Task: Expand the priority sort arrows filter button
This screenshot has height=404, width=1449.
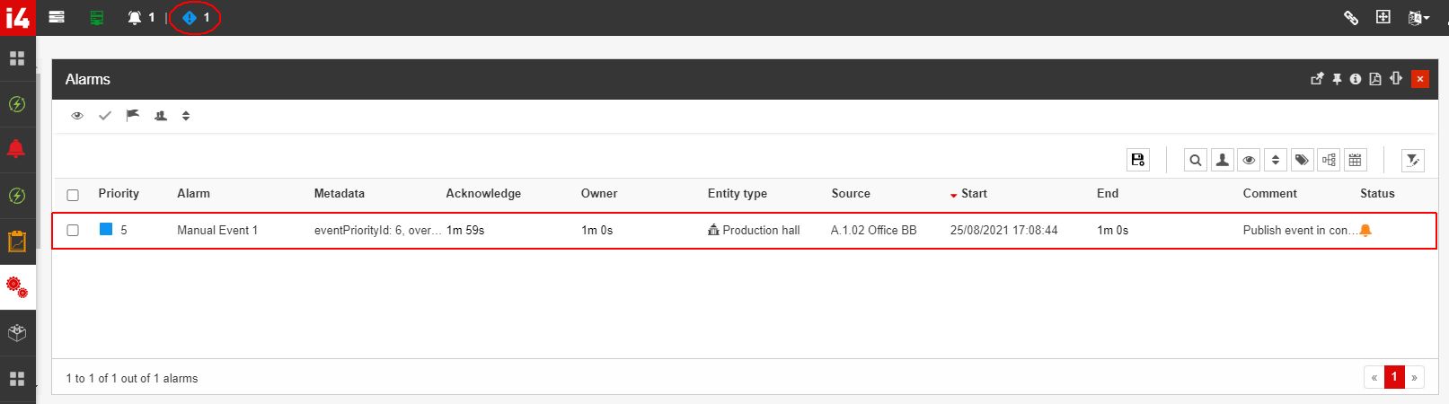Action: click(x=1275, y=160)
